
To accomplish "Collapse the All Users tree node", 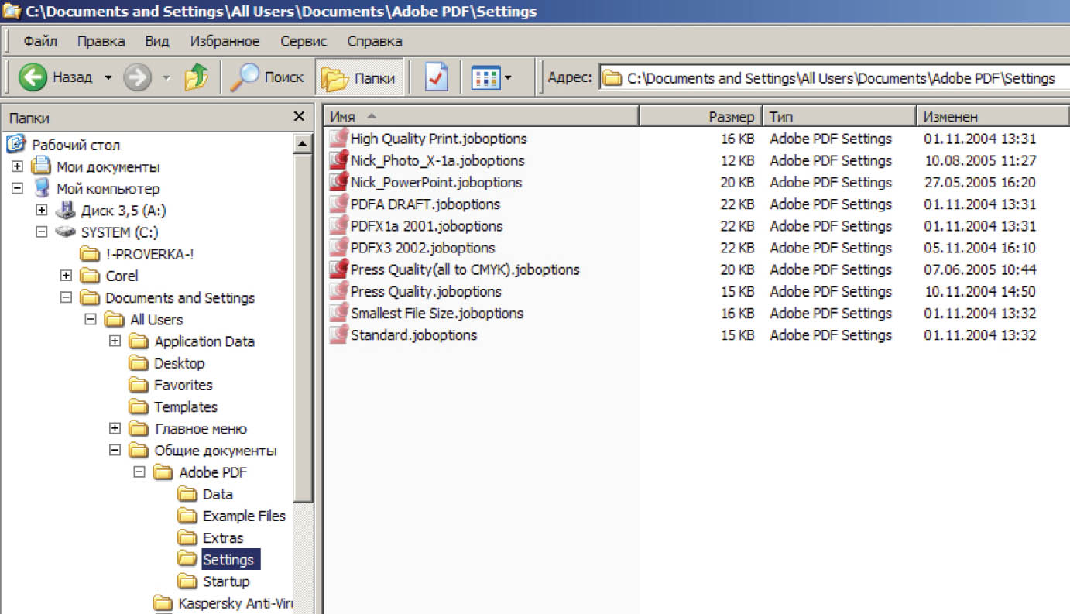I will pos(91,320).
